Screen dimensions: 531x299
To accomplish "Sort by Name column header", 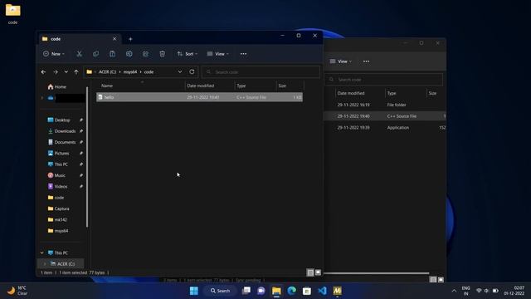I will [107, 86].
